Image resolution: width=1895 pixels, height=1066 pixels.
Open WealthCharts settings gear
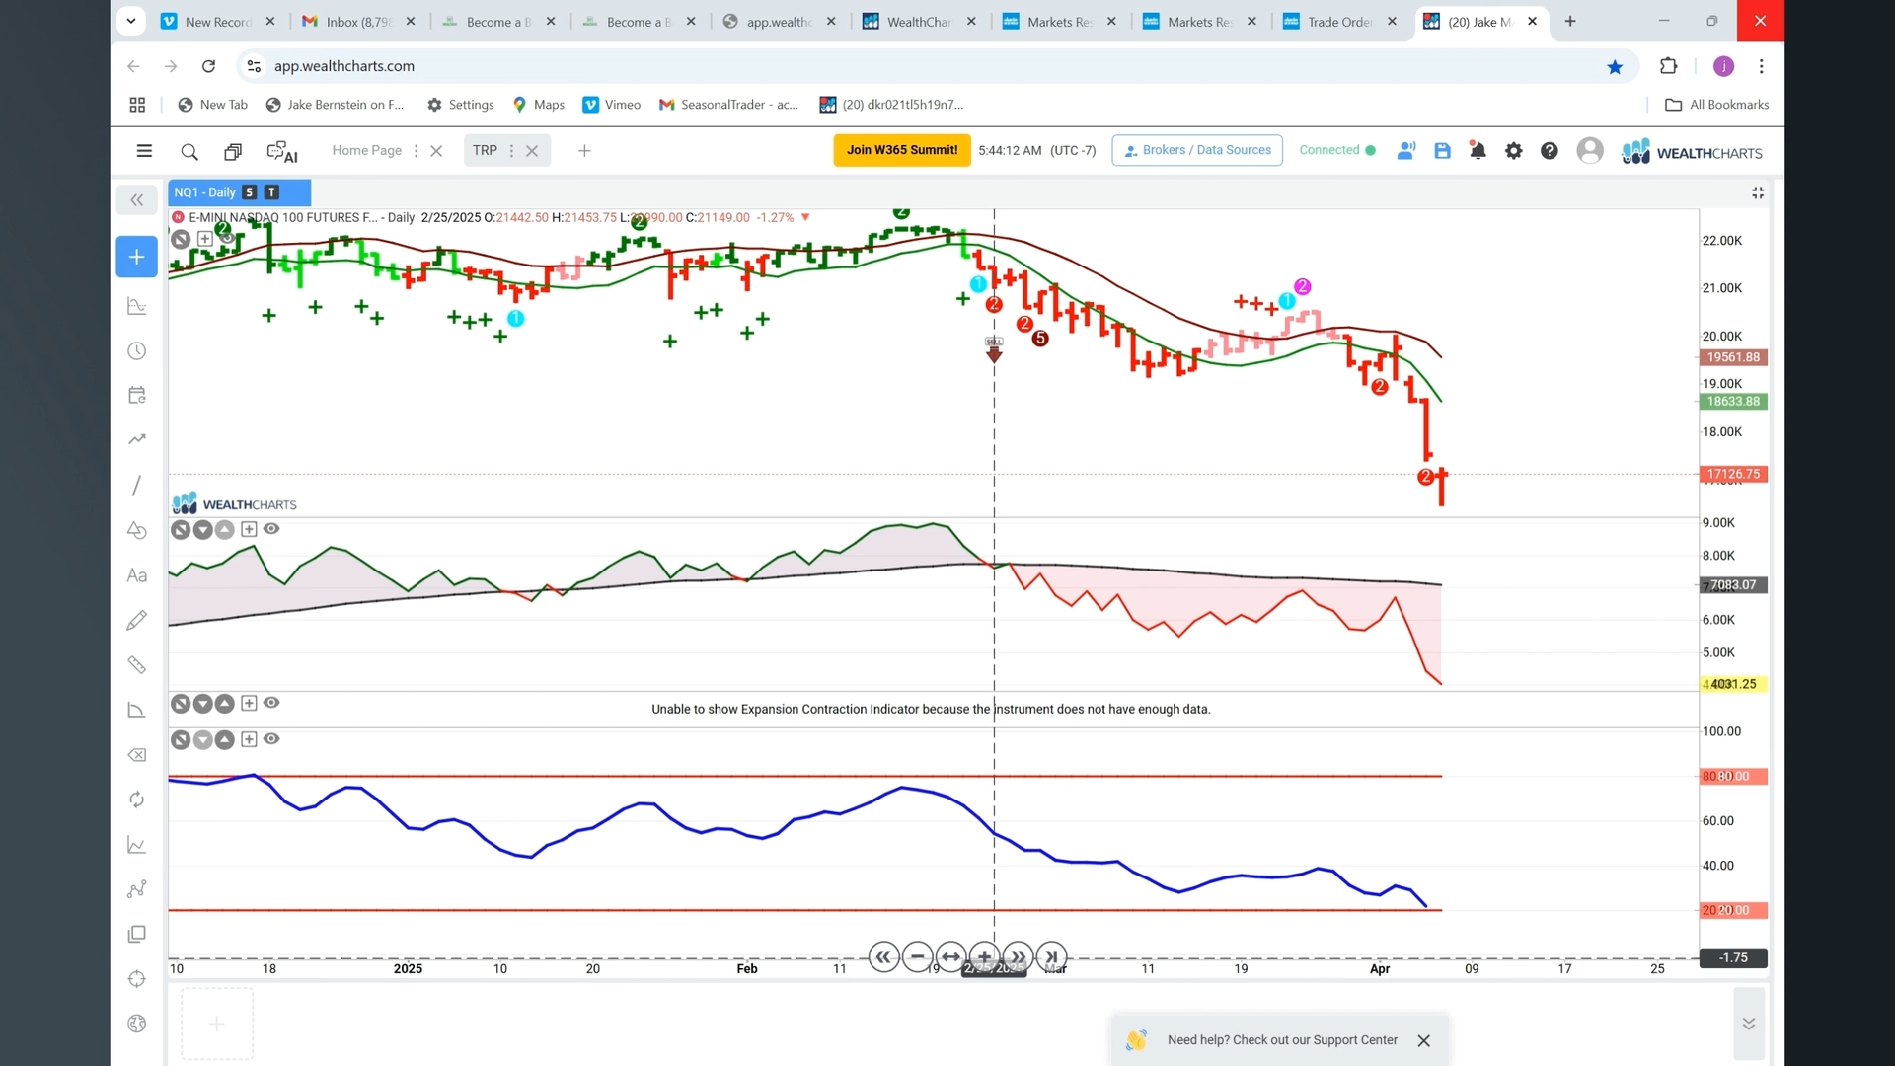1513,151
